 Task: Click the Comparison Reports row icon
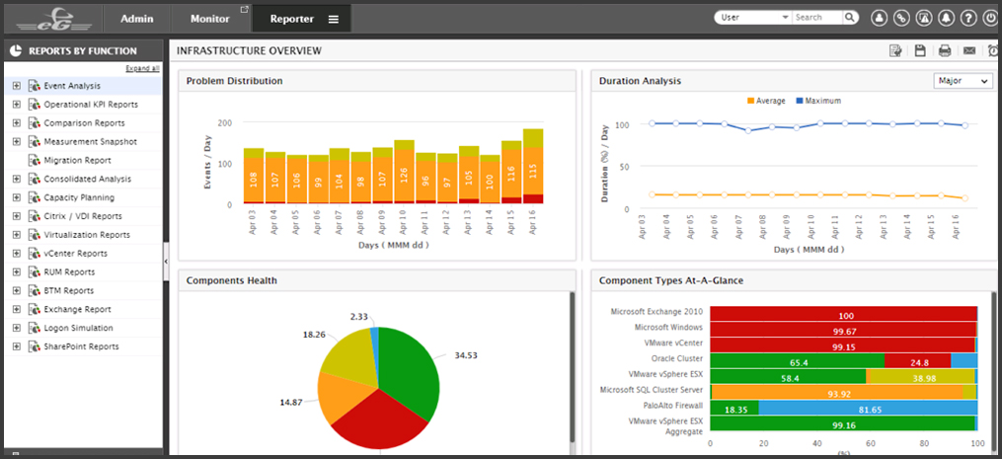click(x=35, y=123)
